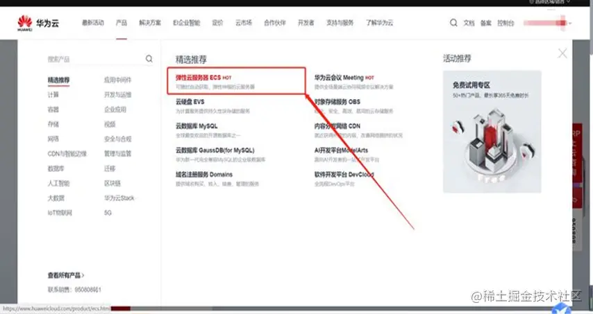Go to 备案 link in header
The height and width of the screenshot is (314, 593).
tap(486, 23)
